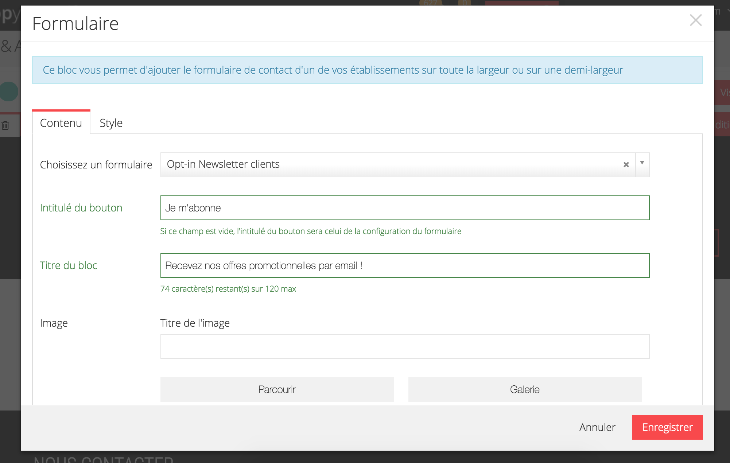
Task: Click the green circle icon at left
Action: 9,92
